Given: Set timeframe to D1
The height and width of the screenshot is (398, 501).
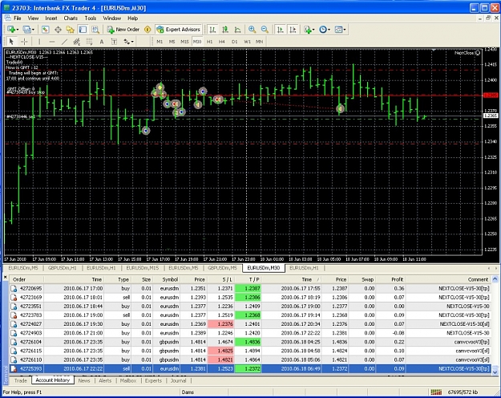Looking at the screenshot, I should pyautogui.click(x=235, y=42).
